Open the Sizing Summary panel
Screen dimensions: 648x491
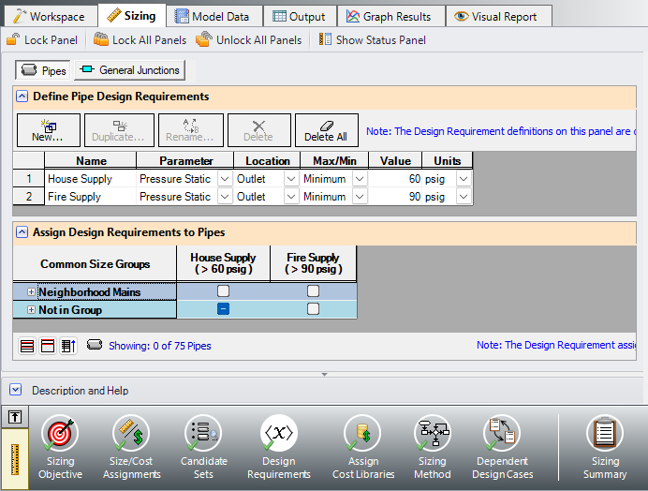(605, 448)
